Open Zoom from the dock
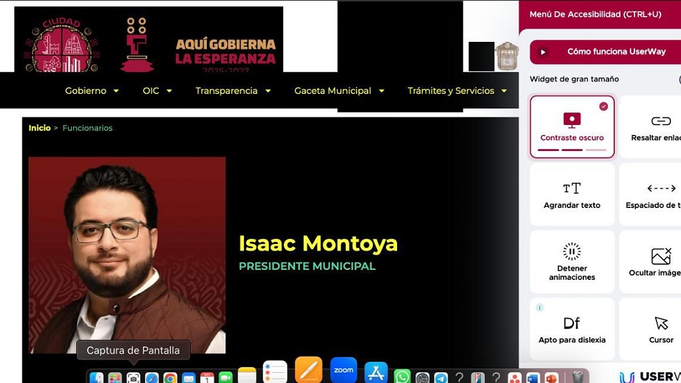Viewport: 681px width, 383px height. pyautogui.click(x=344, y=370)
